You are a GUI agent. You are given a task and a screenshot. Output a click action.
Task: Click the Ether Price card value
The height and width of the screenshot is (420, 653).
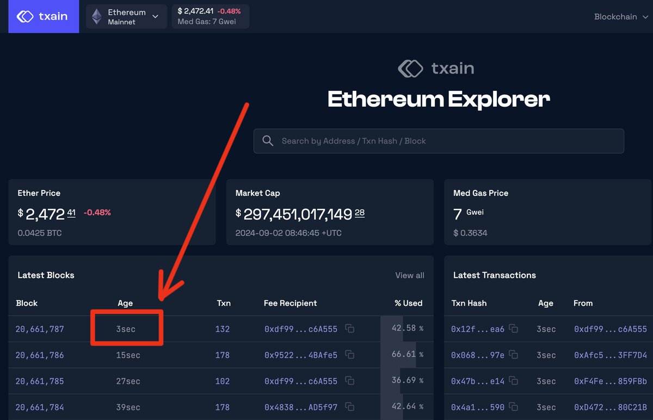(47, 214)
